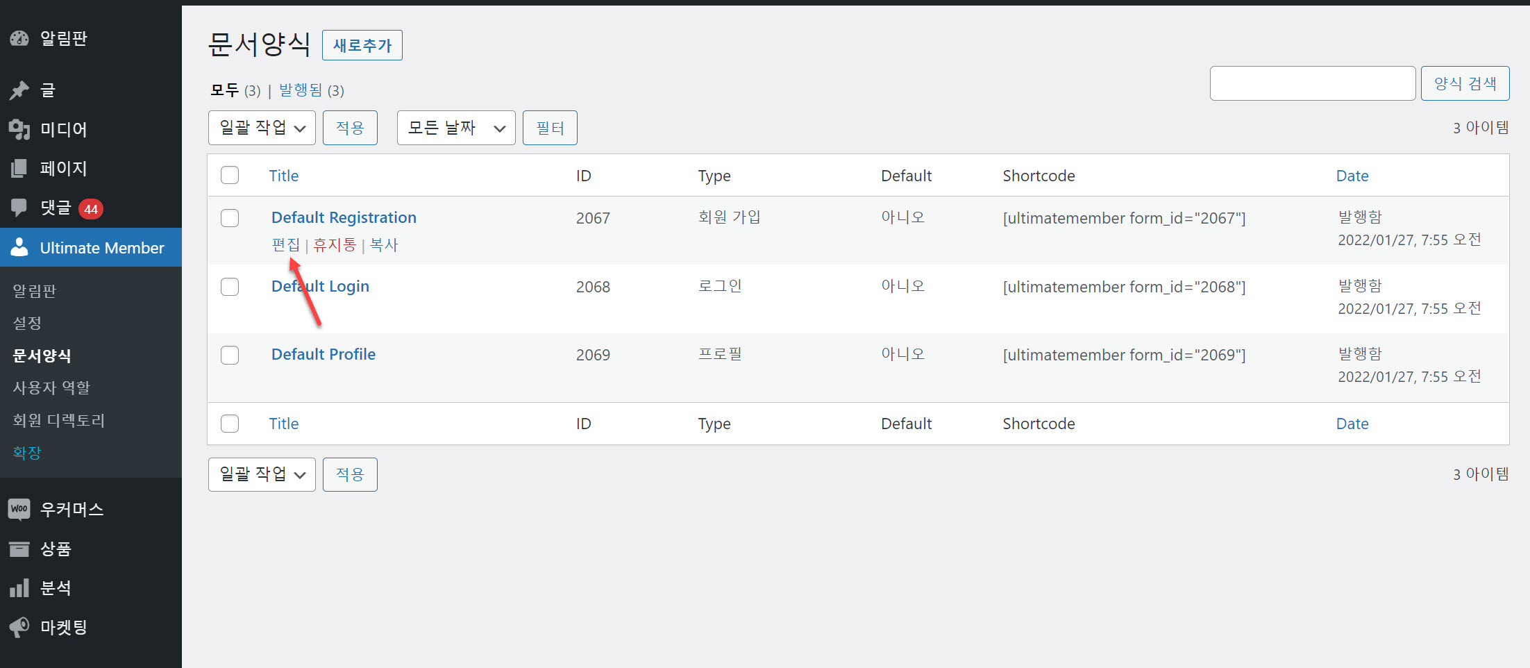Click inside the form search input field

[1312, 83]
